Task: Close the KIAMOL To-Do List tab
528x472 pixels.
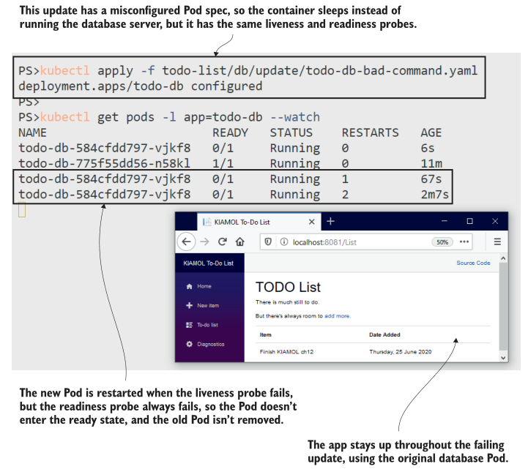Action: pos(312,222)
